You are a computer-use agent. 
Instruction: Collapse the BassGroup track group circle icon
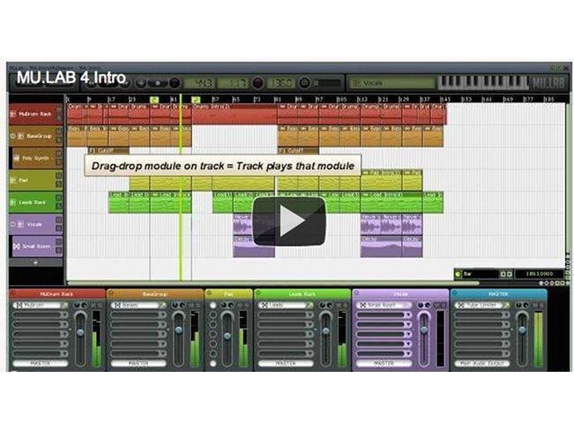point(13,136)
